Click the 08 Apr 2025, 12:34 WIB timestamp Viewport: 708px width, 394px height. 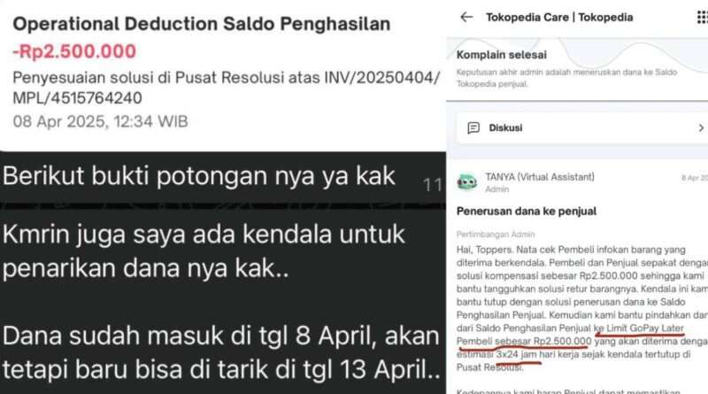point(100,121)
